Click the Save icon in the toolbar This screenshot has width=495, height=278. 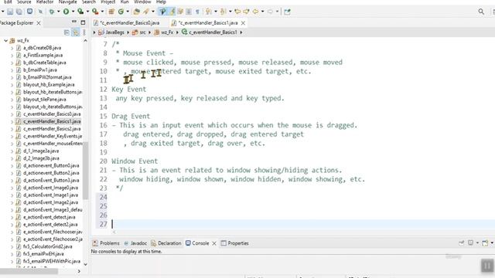coord(10,12)
